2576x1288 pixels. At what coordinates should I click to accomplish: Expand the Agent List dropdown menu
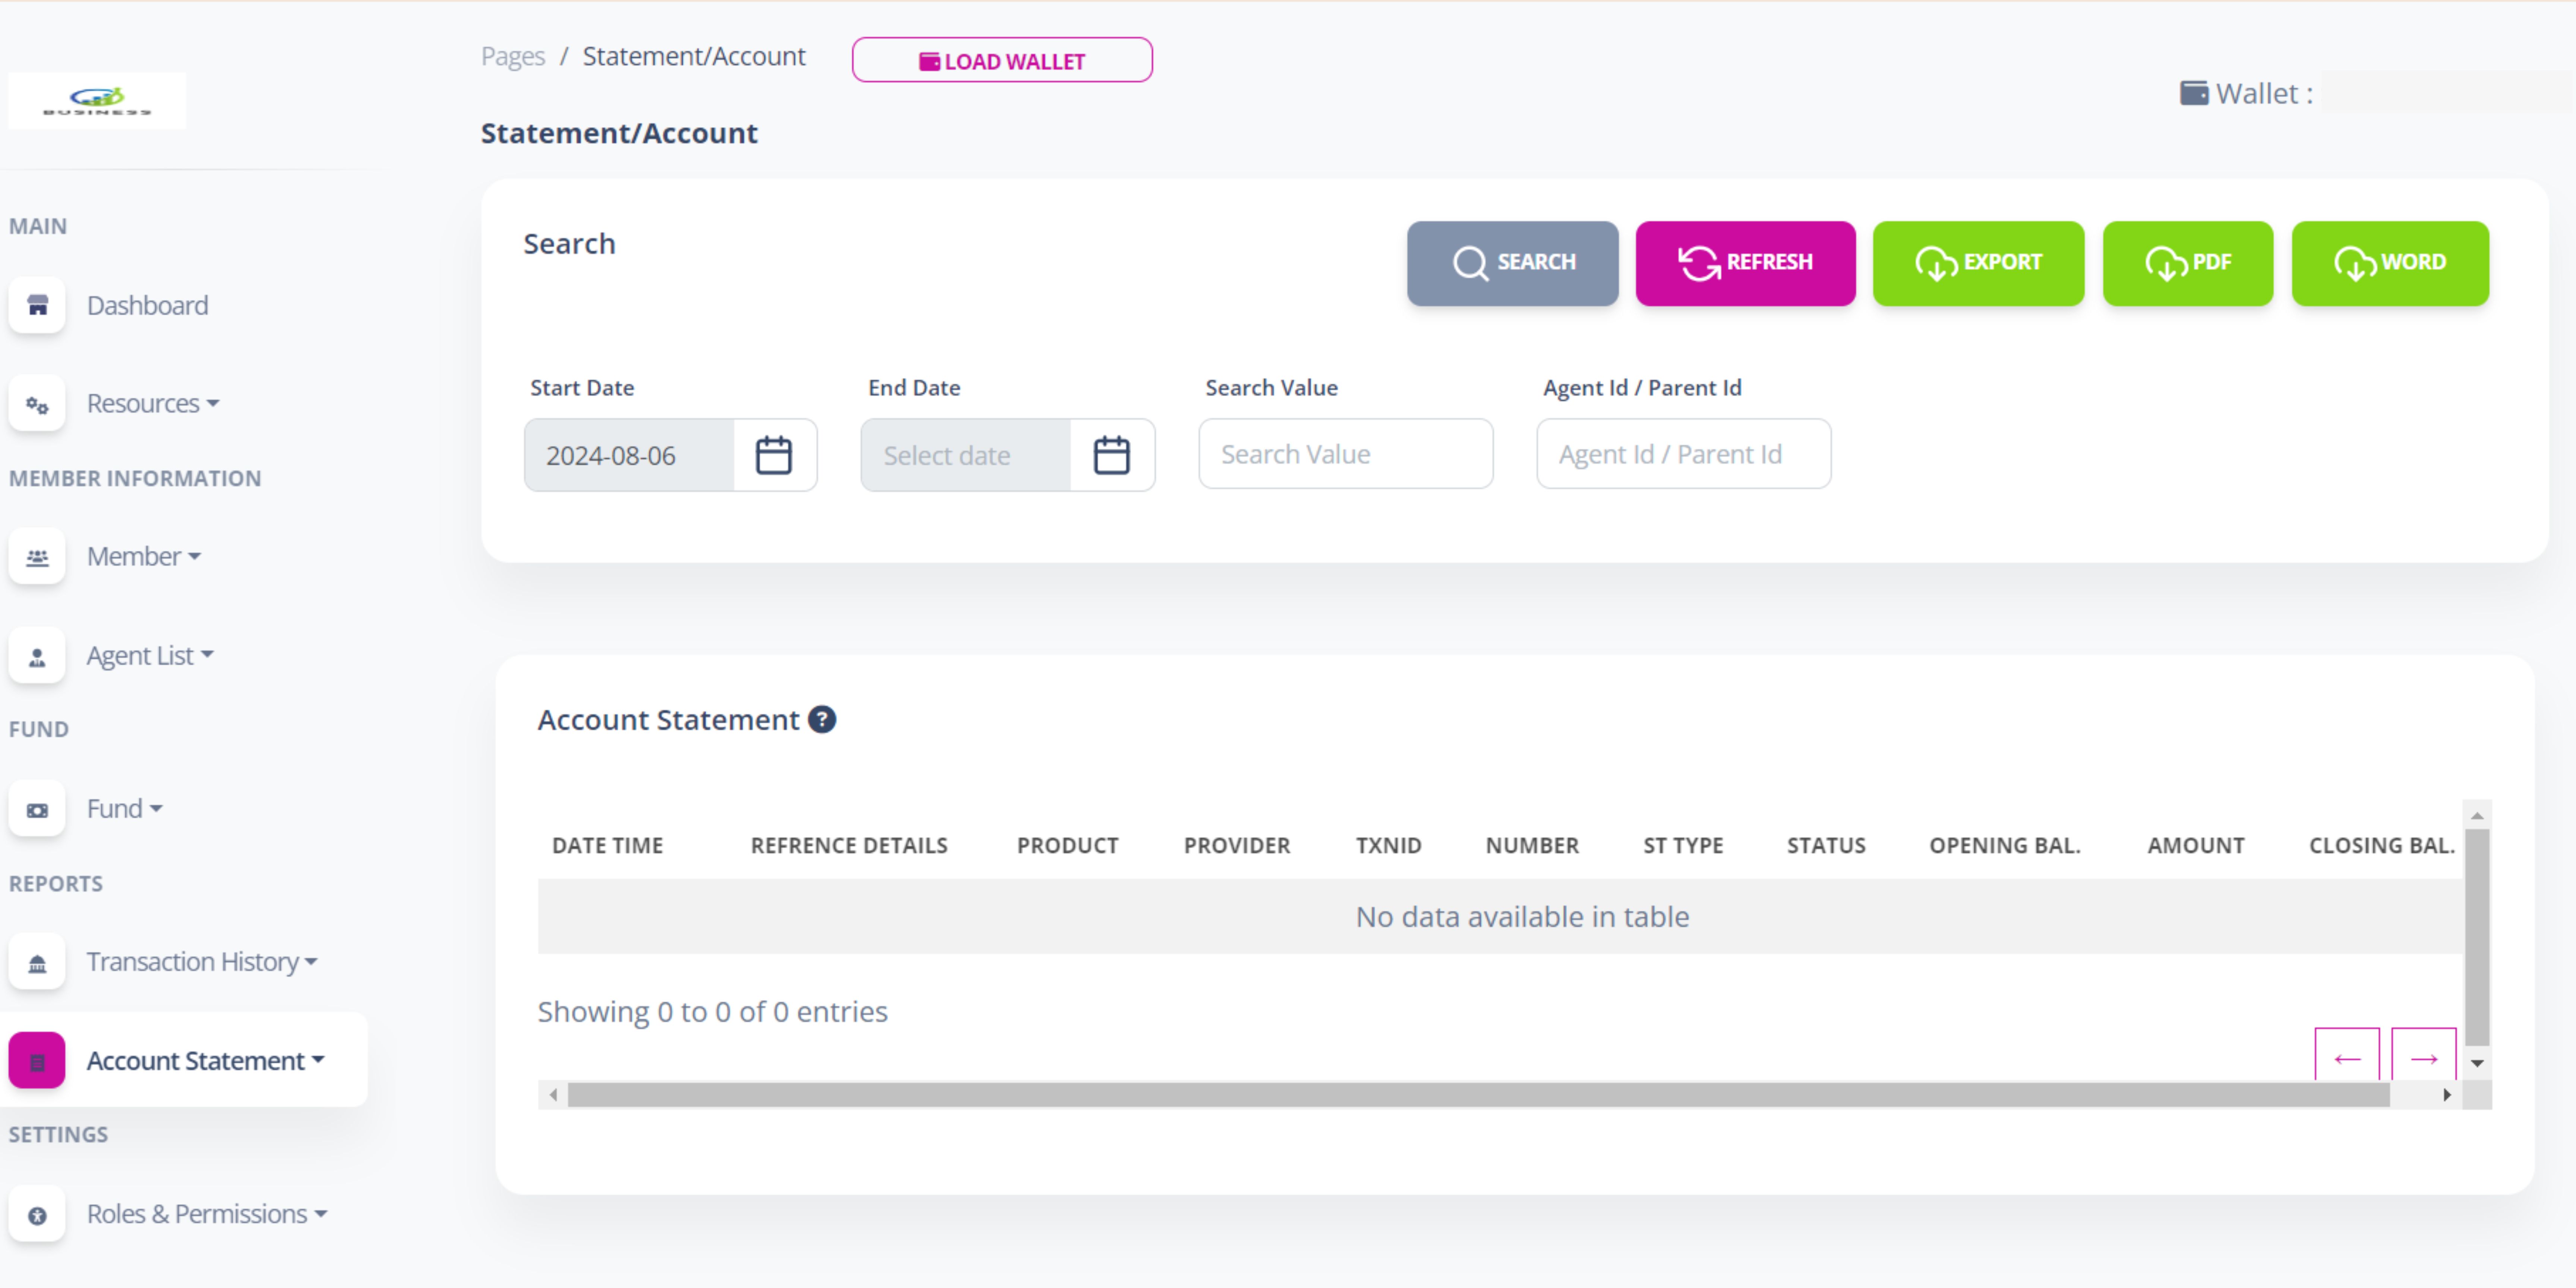[x=150, y=655]
